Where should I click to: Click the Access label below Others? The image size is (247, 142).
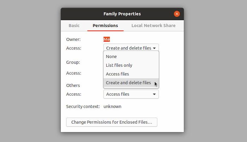tap(74, 94)
